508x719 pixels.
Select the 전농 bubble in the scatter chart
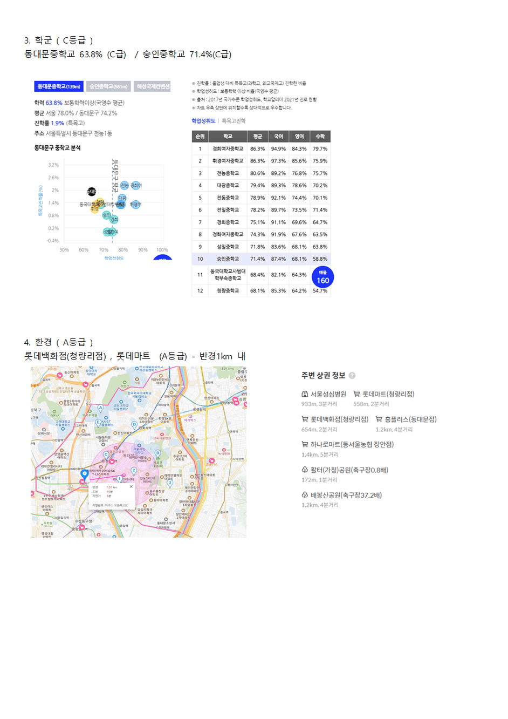coord(125,185)
